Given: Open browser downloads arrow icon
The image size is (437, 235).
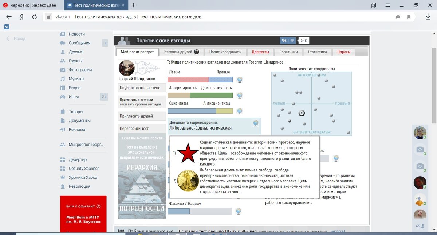Looking at the screenshot, I should click(x=428, y=17).
